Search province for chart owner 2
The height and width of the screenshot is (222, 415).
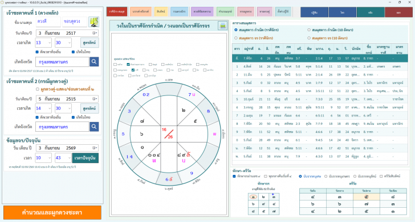pyautogui.click(x=94, y=127)
